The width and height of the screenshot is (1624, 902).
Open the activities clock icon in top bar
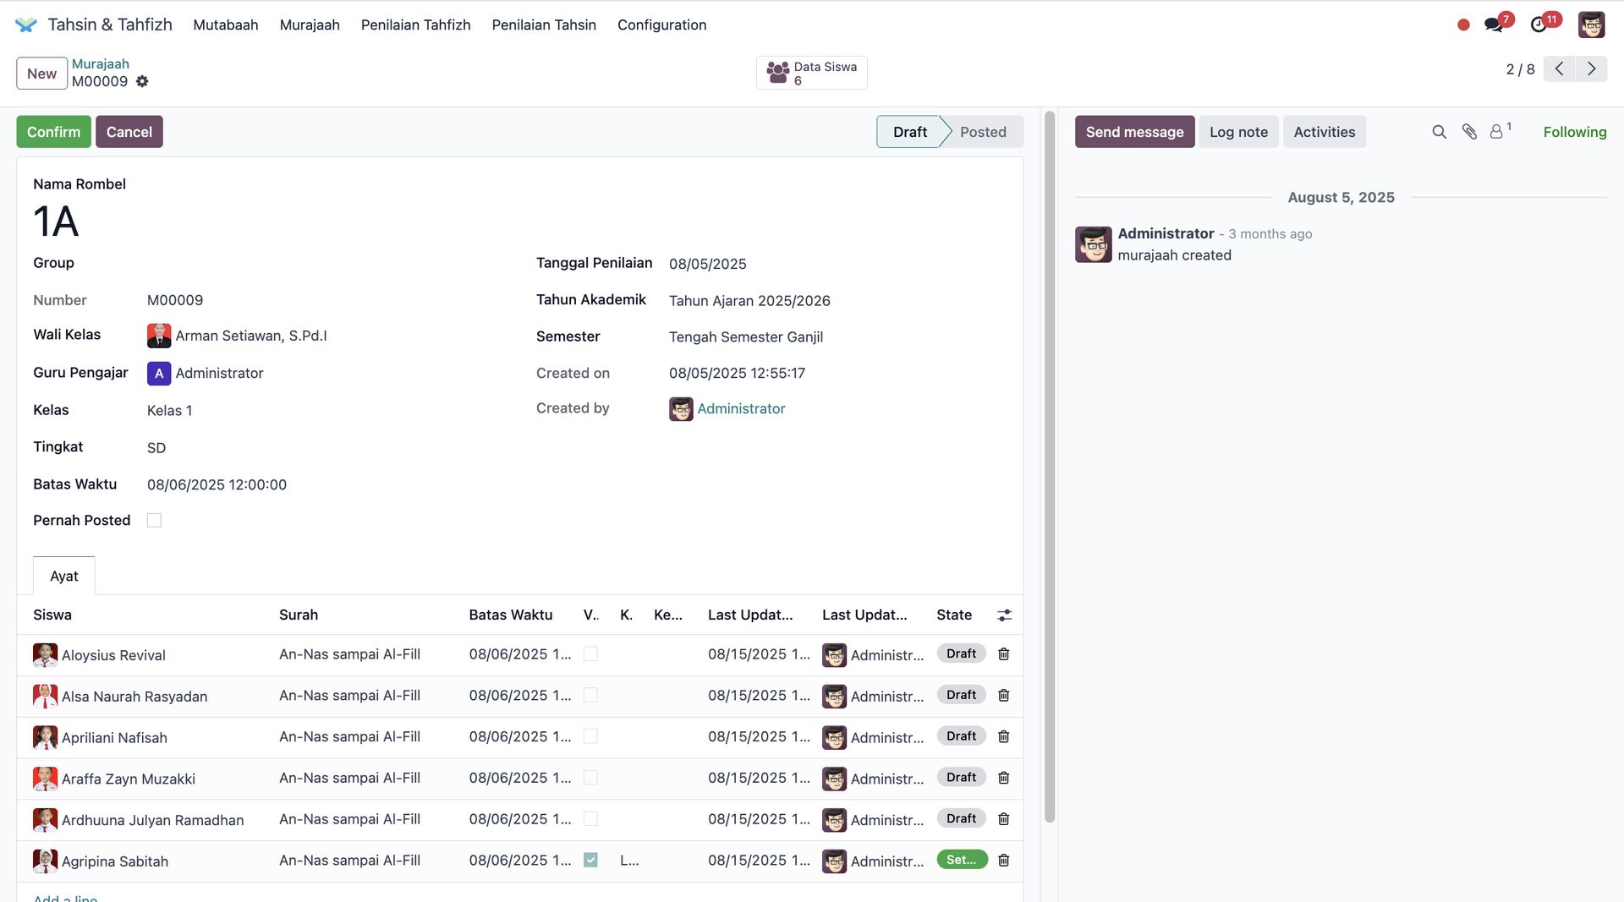tap(1539, 25)
